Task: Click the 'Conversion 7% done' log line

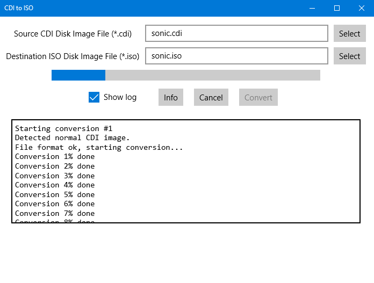Action: 55,213
